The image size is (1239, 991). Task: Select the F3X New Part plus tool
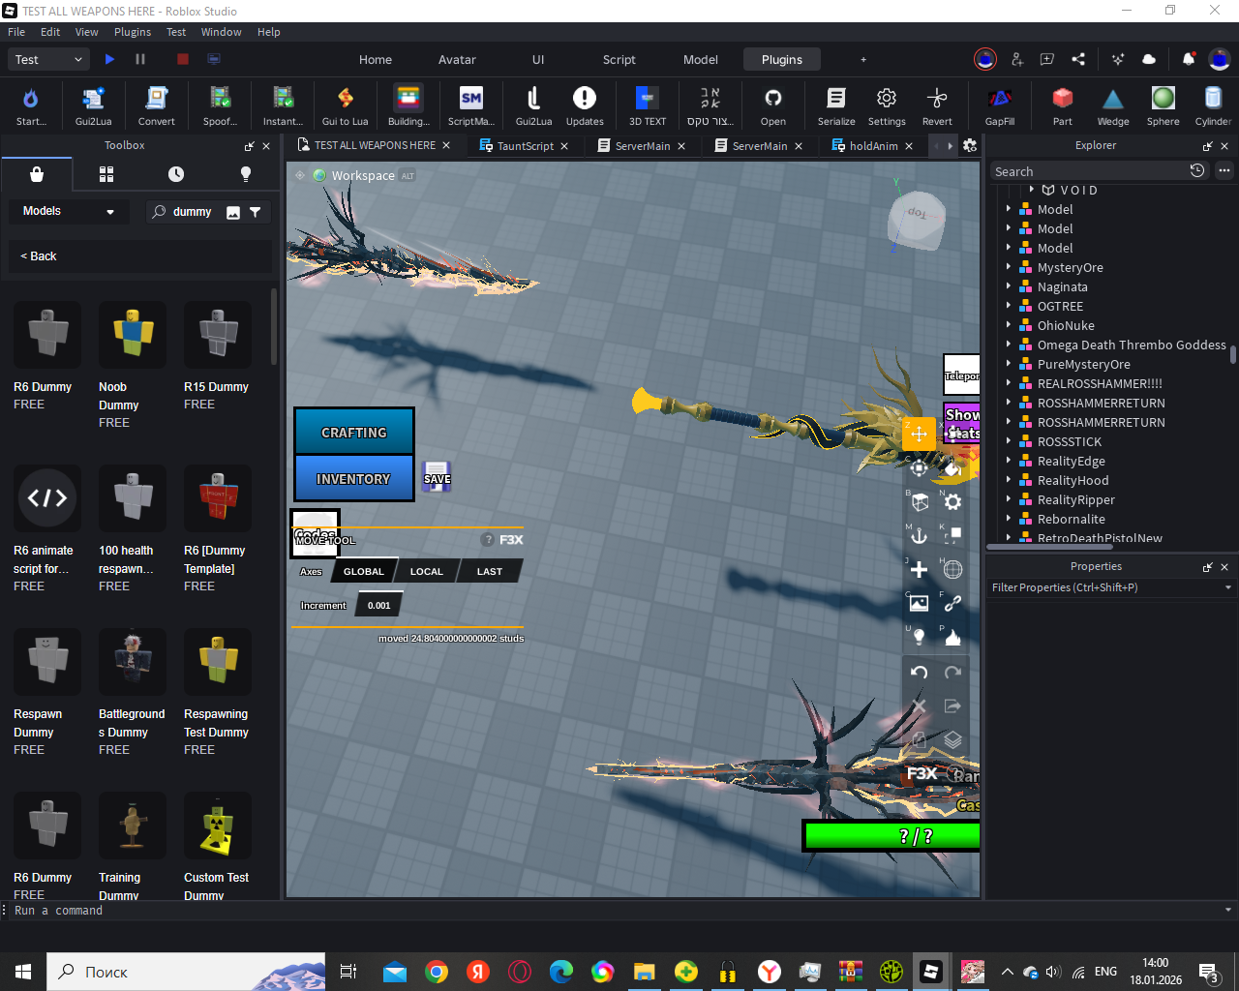click(919, 569)
